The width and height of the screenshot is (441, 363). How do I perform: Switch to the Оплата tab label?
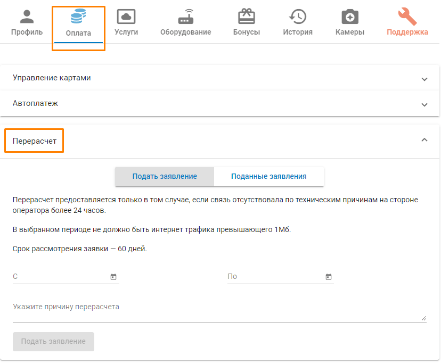(78, 33)
